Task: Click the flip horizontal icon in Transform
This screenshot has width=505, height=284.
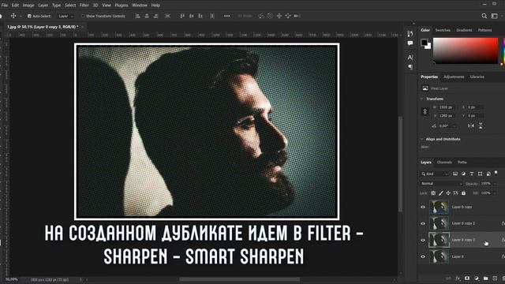Action: [471, 125]
